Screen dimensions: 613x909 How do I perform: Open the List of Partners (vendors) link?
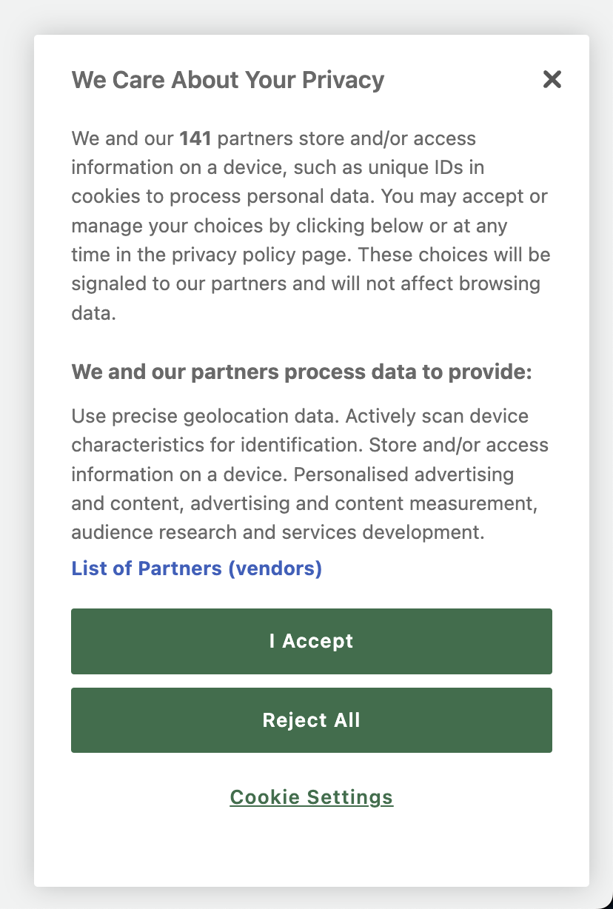tap(197, 568)
